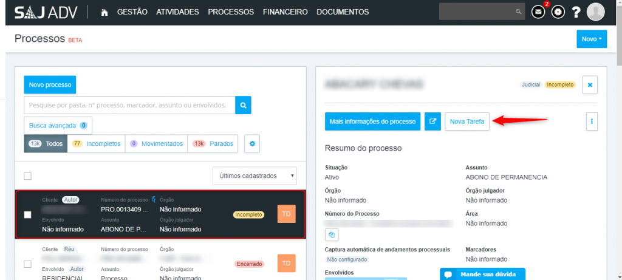The image size is (622, 280).
Task: Open the Mande sua dúvida chat
Action: pos(483,274)
